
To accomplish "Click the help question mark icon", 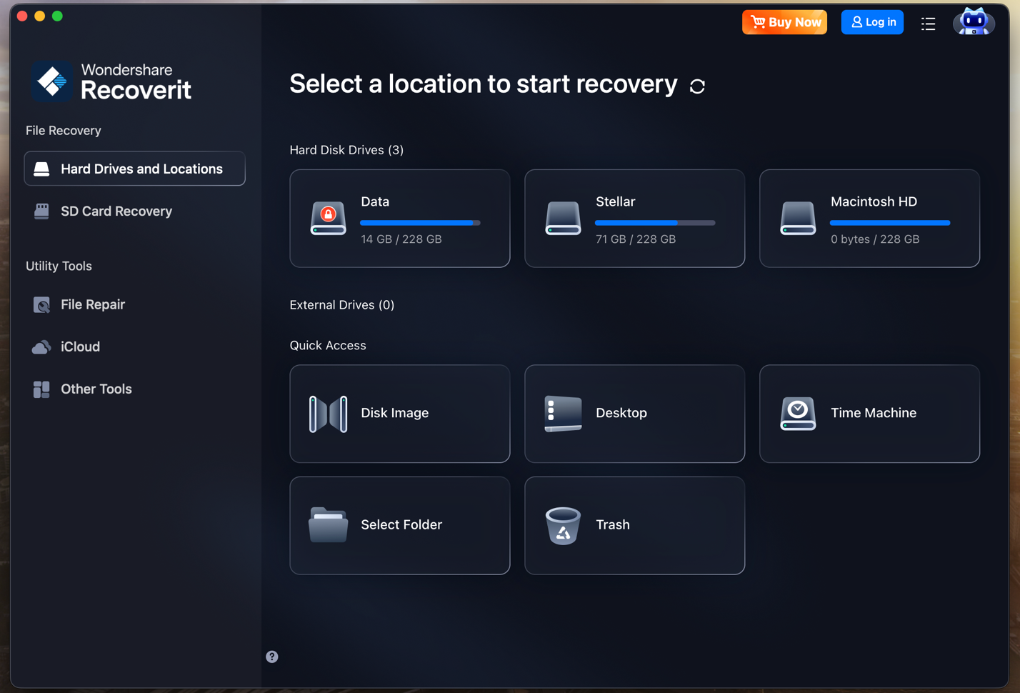I will 272,657.
